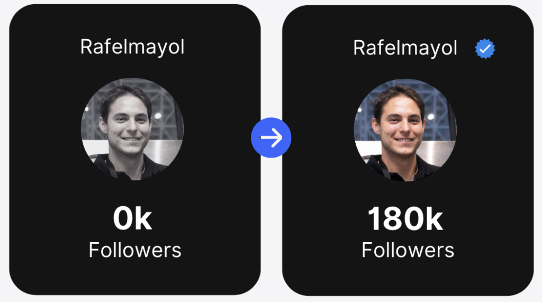Open the grayscale profile photo on the left card

click(132, 129)
